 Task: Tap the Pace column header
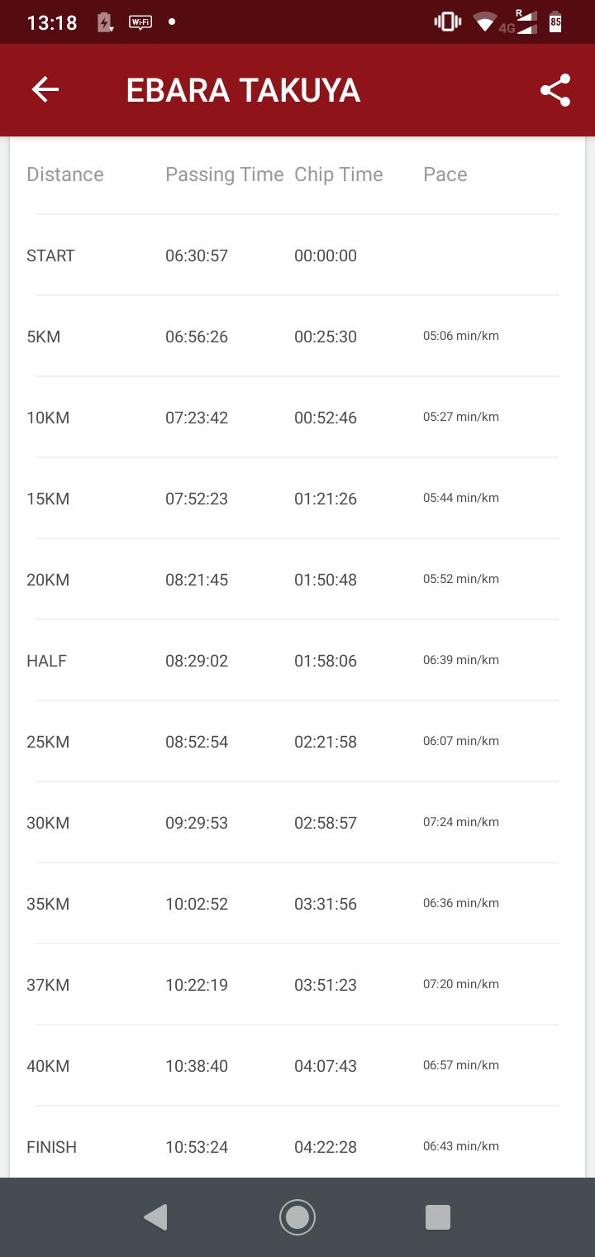[x=445, y=174]
